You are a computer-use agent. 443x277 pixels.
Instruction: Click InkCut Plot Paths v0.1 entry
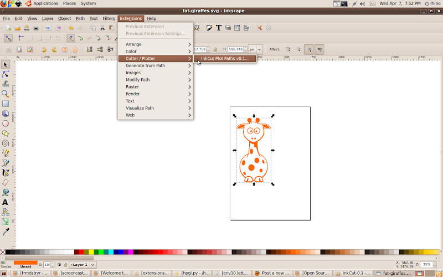225,59
